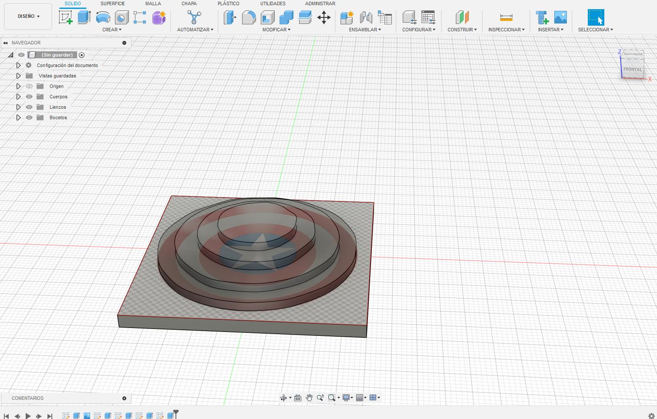Select the Shell tool
The image size is (657, 419).
(x=267, y=17)
